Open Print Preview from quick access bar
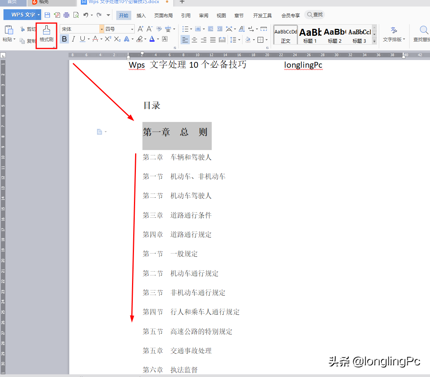Screen dimensions: 430x377 76,15
